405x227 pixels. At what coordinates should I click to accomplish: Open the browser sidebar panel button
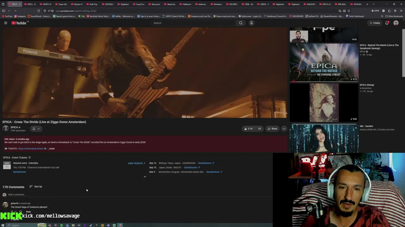[x=4, y=11]
